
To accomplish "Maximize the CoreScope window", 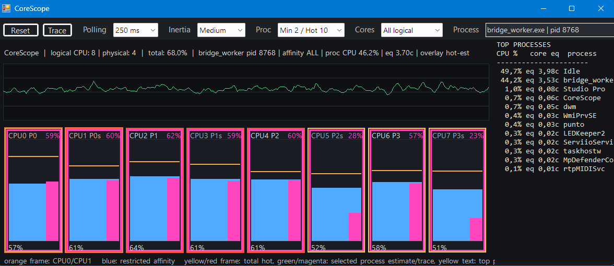I will click(x=571, y=8).
